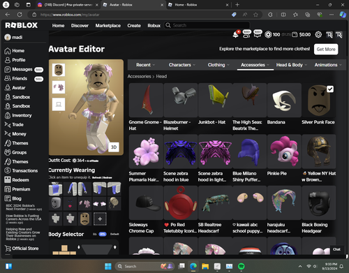
Task: Open File Explorer from the taskbar
Action: click(205, 266)
